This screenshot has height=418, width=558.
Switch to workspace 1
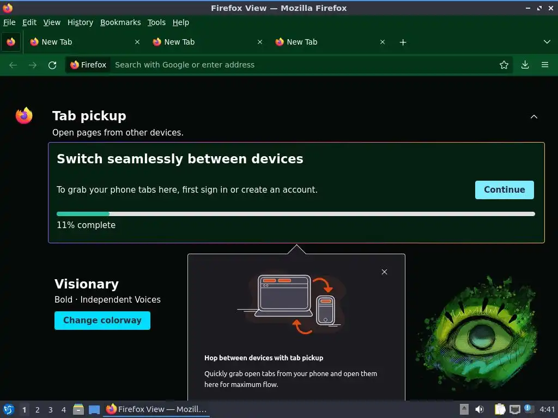(x=24, y=410)
